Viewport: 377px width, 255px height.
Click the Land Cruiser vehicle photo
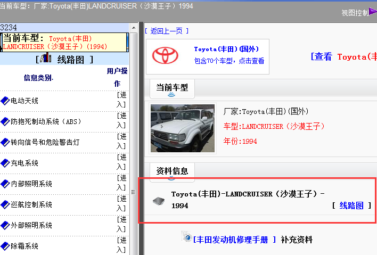click(x=183, y=128)
